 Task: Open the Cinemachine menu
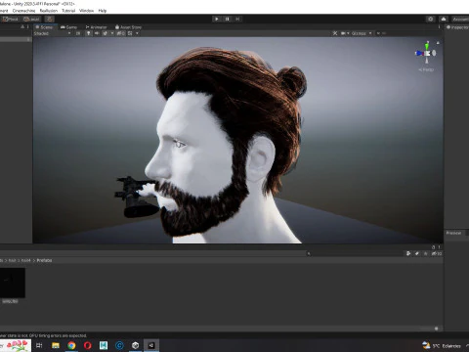click(x=23, y=11)
